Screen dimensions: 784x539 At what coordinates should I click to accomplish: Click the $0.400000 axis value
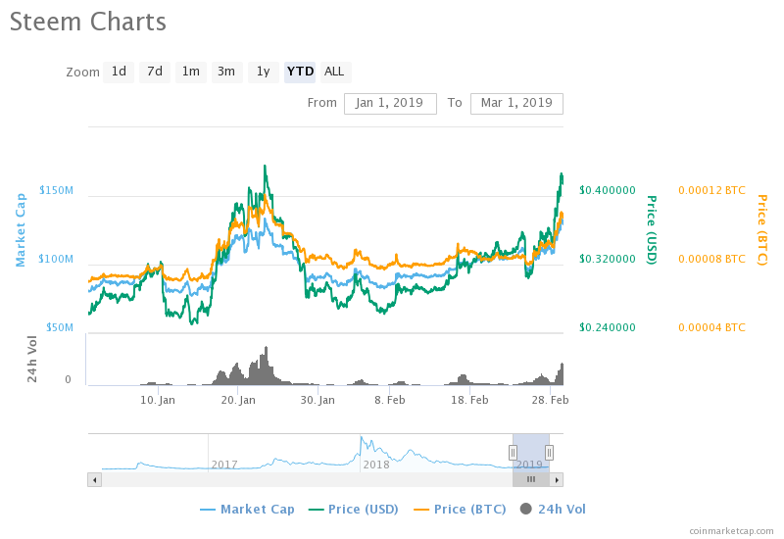click(x=608, y=190)
